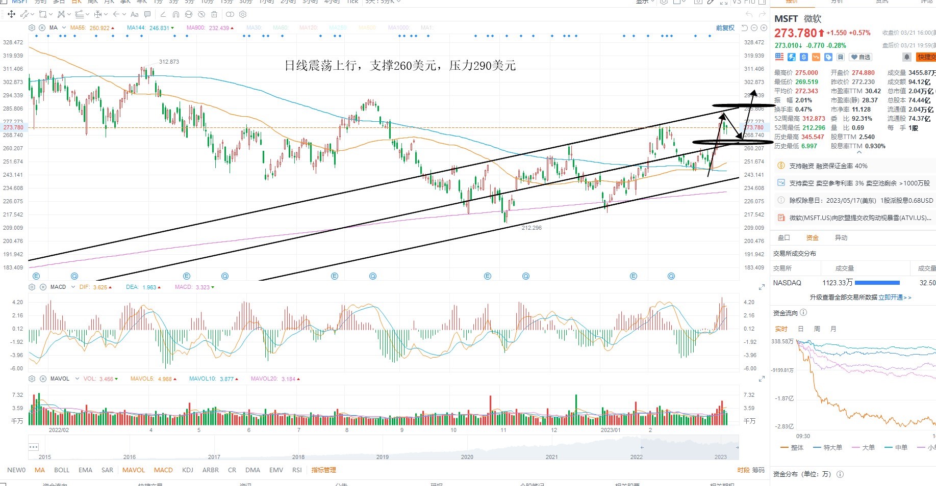
Task: Toggle 自选 watchlist heart button
Action: coord(861,57)
